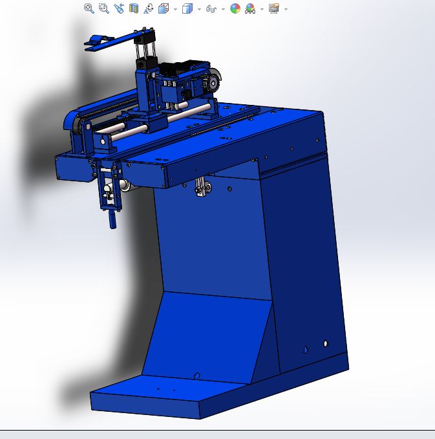Select the blue handle hanging below the bracket
Screen dimensions: 435x439
pos(112,220)
